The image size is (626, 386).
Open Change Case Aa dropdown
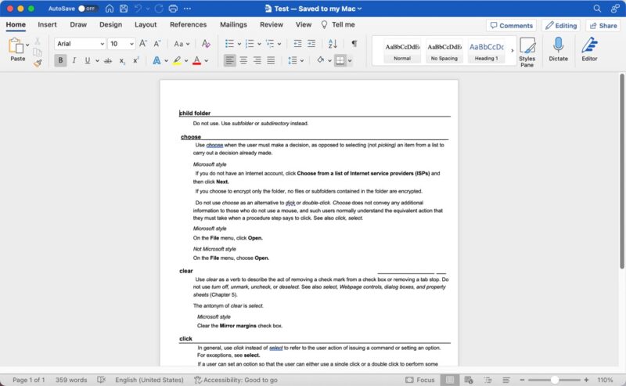pyautogui.click(x=182, y=44)
